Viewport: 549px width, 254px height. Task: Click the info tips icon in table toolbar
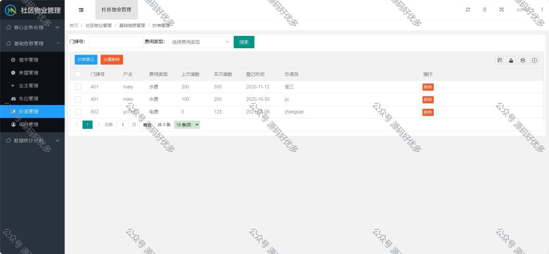tap(534, 60)
